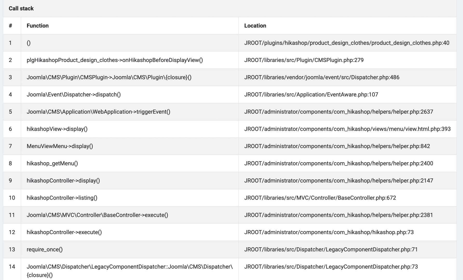463x280 pixels.
Task: Click the hikashop.php:73 location cell
Action: pyautogui.click(x=329, y=232)
